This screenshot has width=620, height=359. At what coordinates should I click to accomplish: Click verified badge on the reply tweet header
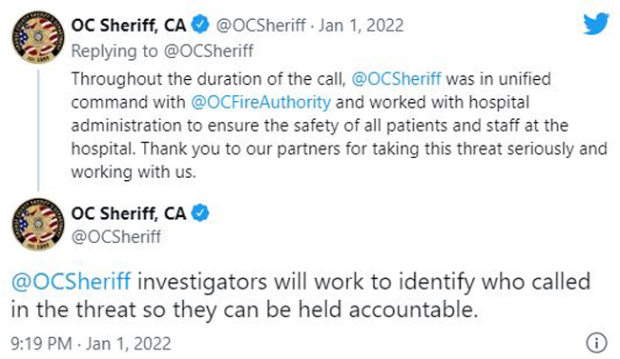[x=200, y=25]
